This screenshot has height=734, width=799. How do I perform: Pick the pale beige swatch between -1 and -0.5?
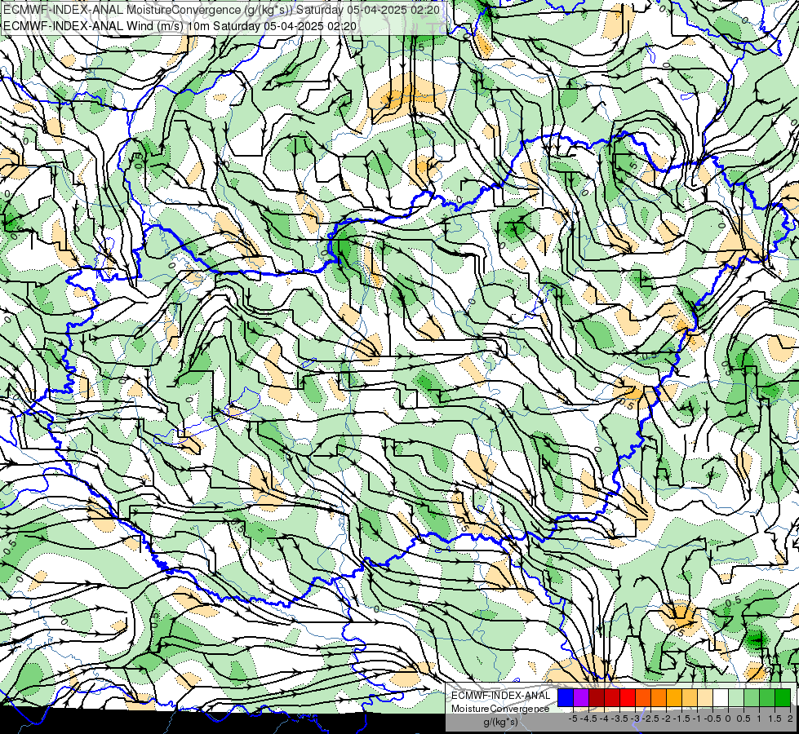point(704,697)
